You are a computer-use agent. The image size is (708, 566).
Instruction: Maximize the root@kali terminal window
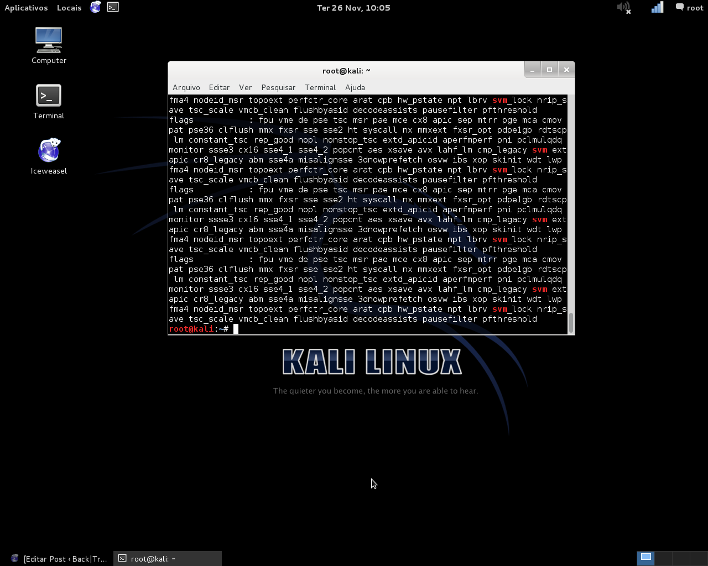pyautogui.click(x=549, y=70)
